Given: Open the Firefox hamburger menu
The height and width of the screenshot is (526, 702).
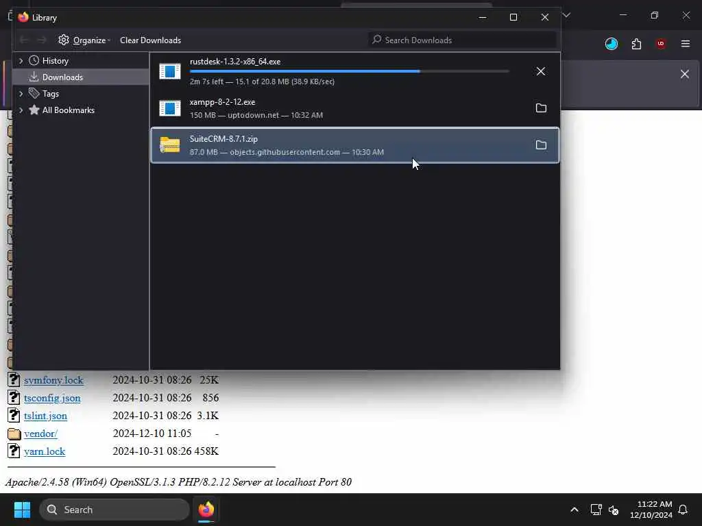Looking at the screenshot, I should coord(686,44).
